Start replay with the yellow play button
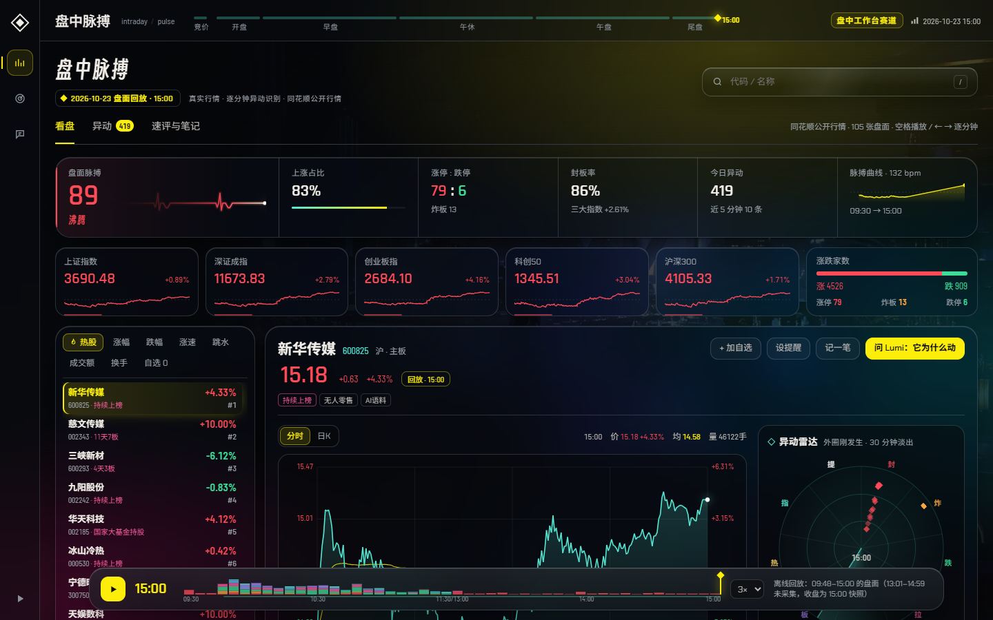Viewport: 993px width, 620px height. click(x=113, y=589)
